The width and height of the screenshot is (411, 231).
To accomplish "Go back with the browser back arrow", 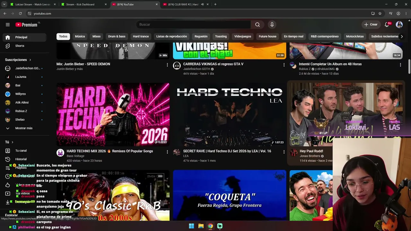I will (5, 13).
